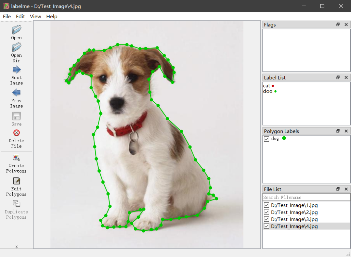
Task: Open file D:/Test_Image\1.jpg from list
Action: 294,205
